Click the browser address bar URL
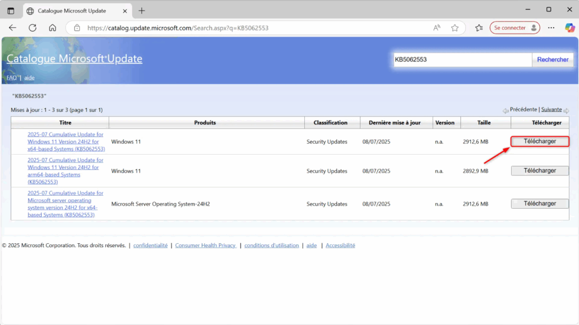 [178, 28]
